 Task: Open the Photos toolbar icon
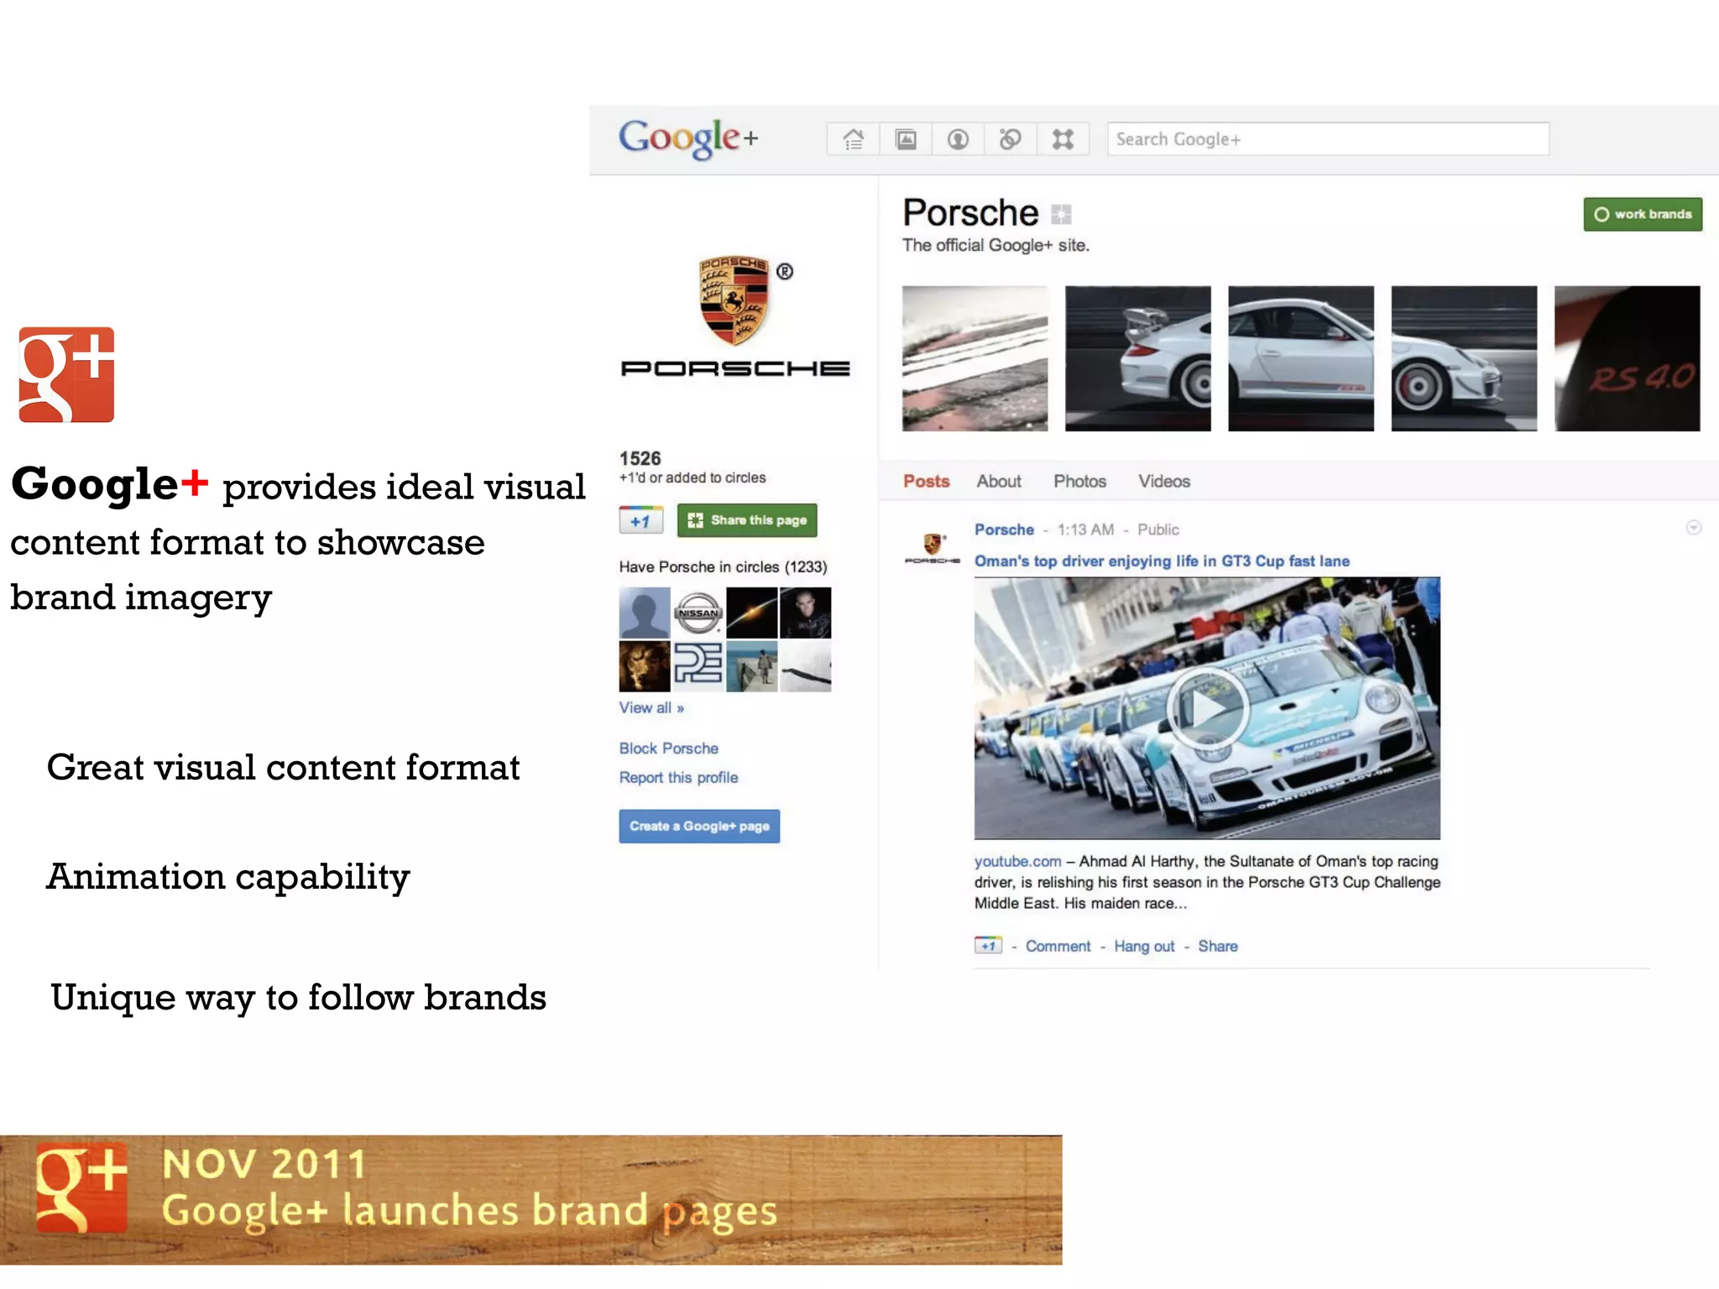pos(906,139)
